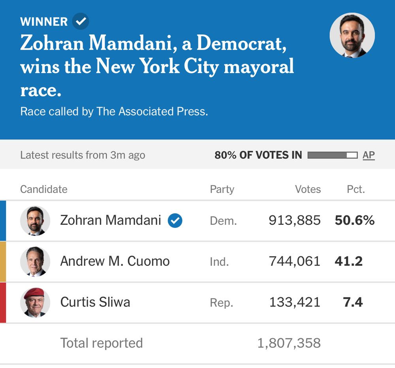This screenshot has height=368, width=395.
Task: Click the total reported vote count 1,807,358
Action: click(x=289, y=343)
